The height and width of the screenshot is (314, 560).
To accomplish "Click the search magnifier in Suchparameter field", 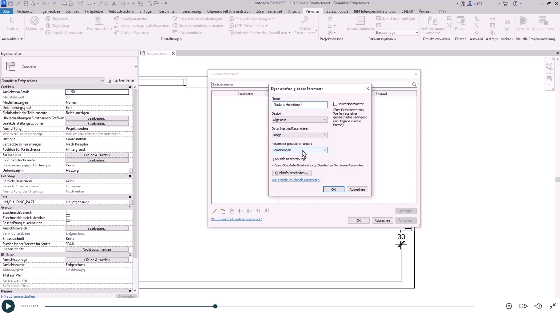I will click(414, 84).
